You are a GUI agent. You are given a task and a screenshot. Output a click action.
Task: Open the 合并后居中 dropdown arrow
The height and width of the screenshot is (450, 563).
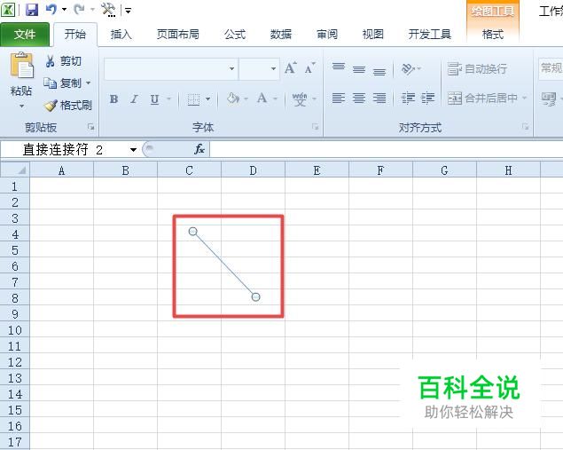coord(524,98)
